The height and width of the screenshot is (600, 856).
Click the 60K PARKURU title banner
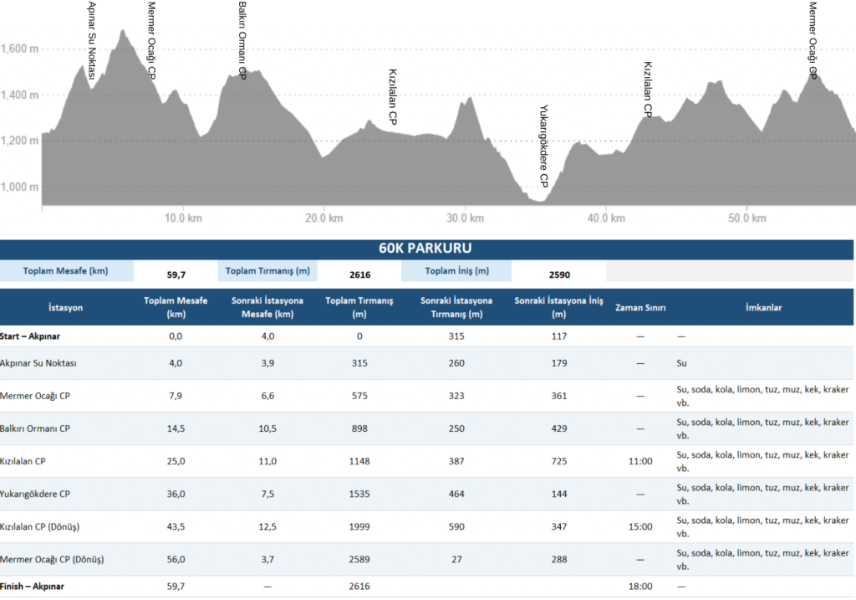[426, 249]
